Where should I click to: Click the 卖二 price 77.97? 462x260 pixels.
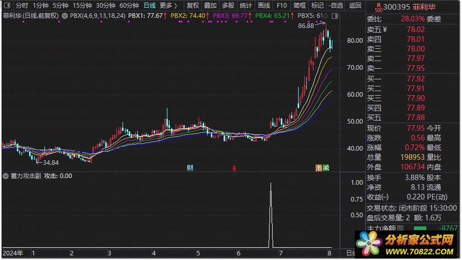tap(416, 59)
